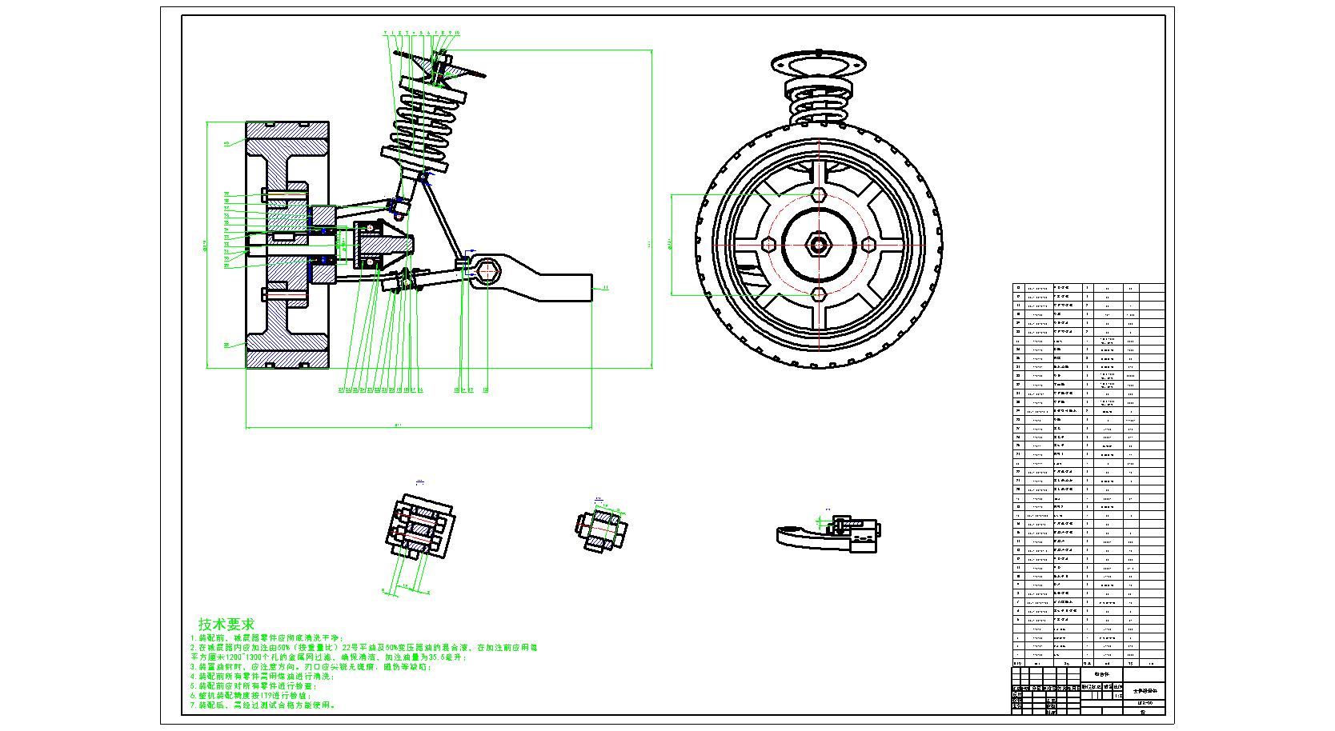Click the horizontal overall width dimension line
Screen dimensions: 1335x731
click(x=419, y=427)
